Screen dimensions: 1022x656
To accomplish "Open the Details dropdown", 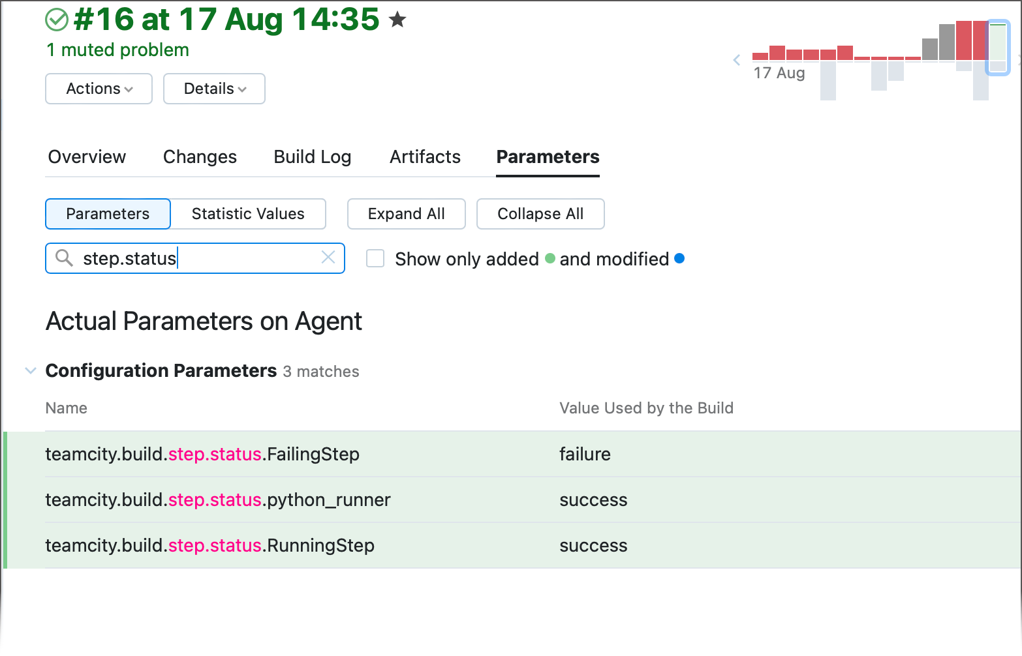I will pyautogui.click(x=214, y=89).
